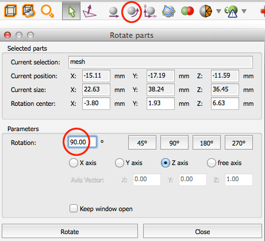Expand the dropdown arrow beside warning sphere
Screen dimensions: 265x241
pyautogui.click(x=244, y=11)
